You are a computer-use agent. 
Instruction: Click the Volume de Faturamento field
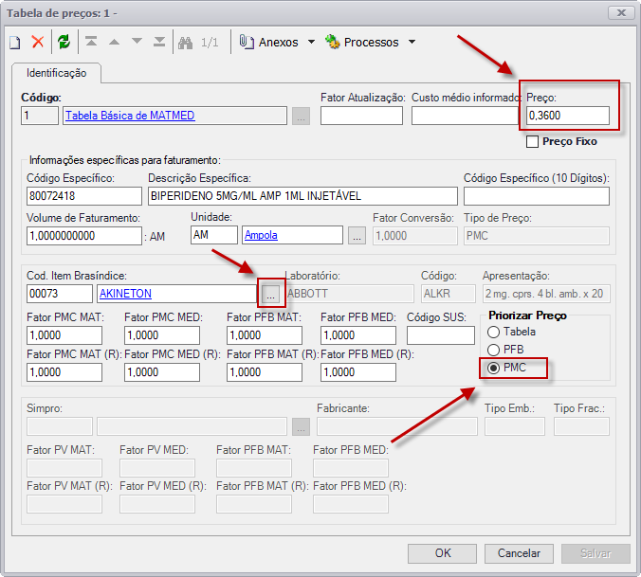(x=84, y=236)
